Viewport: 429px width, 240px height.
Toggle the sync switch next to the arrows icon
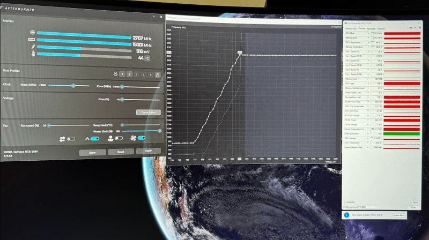71,139
